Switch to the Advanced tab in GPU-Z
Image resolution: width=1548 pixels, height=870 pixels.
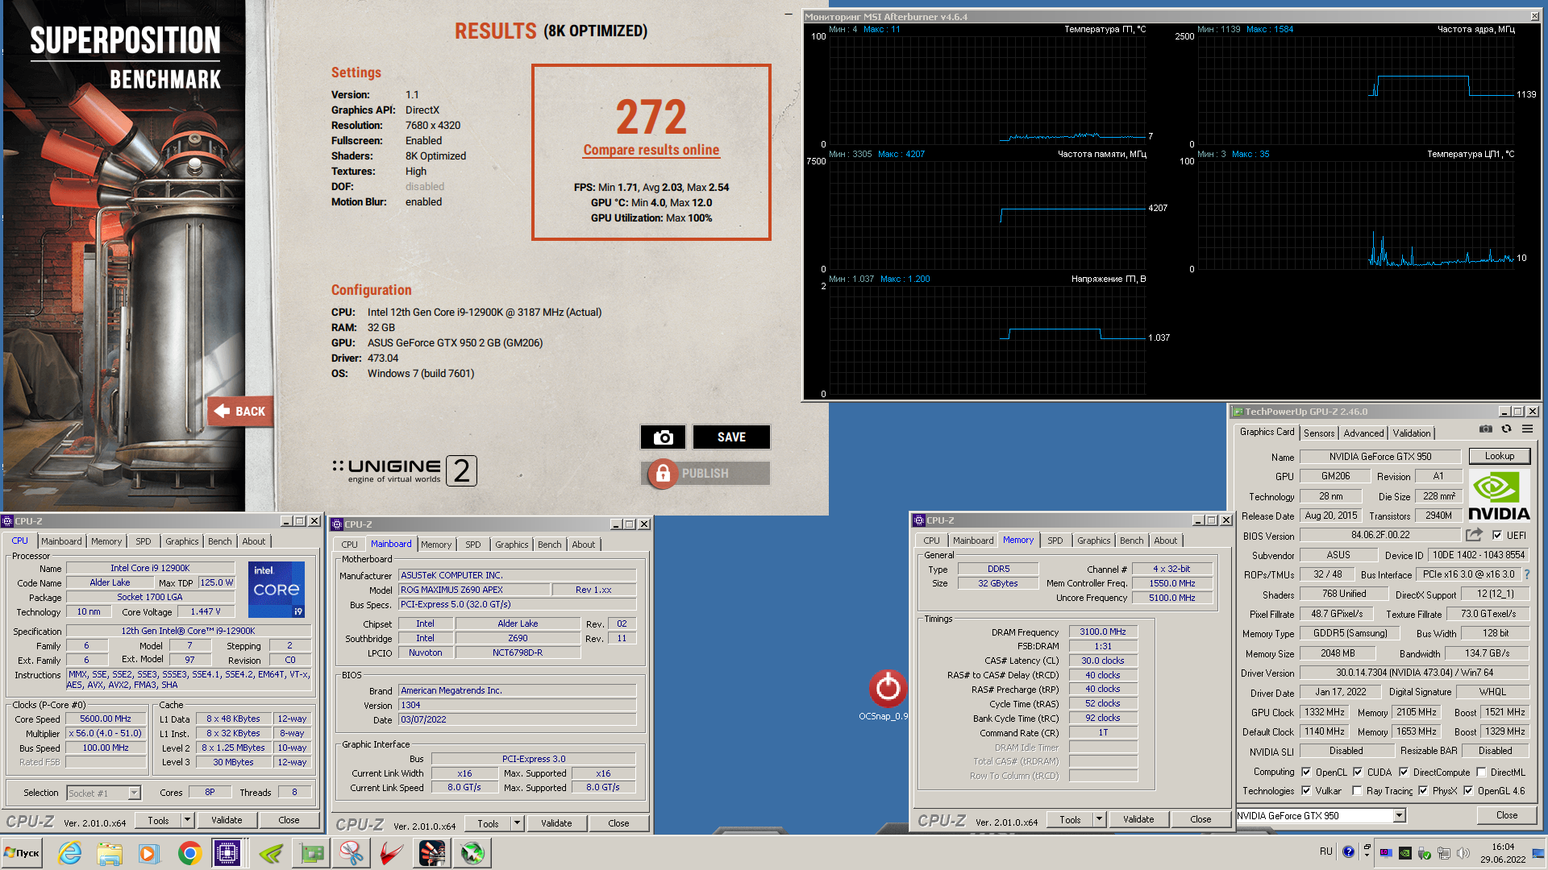click(x=1363, y=433)
